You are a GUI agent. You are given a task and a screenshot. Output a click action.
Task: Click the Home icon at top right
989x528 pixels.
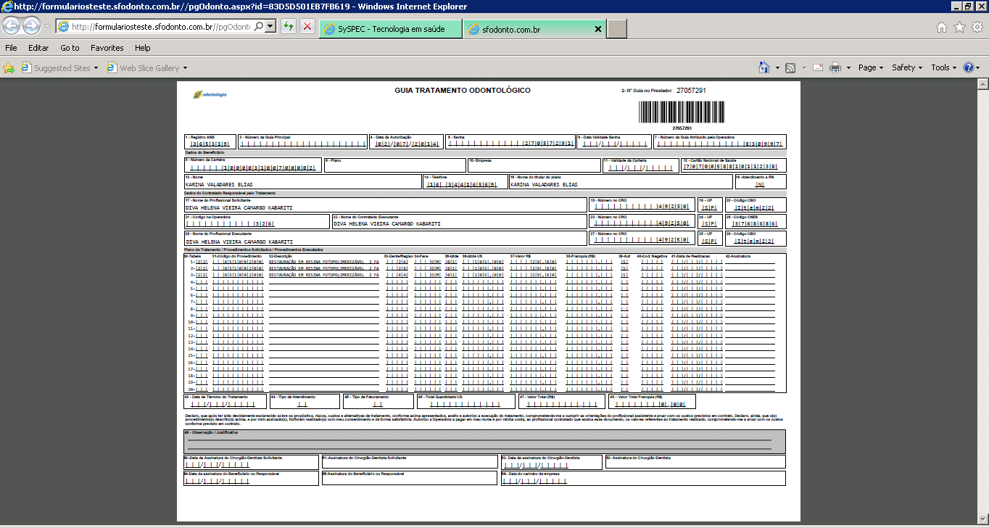pos(942,27)
